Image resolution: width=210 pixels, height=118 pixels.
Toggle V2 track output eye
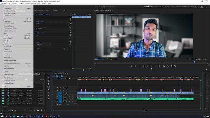point(67,90)
